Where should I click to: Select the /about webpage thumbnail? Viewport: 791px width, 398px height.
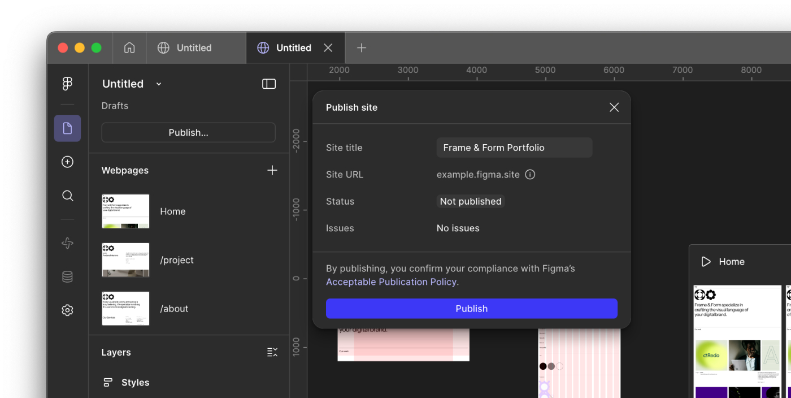125,309
